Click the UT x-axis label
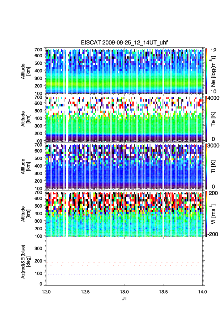Image resolution: width=222 pixels, height=333 pixels. point(124,299)
